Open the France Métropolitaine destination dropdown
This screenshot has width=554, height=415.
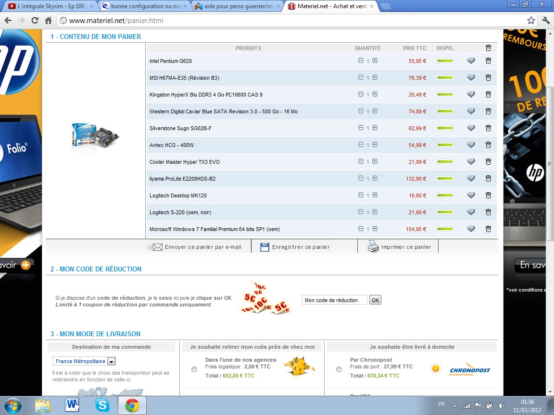click(111, 362)
